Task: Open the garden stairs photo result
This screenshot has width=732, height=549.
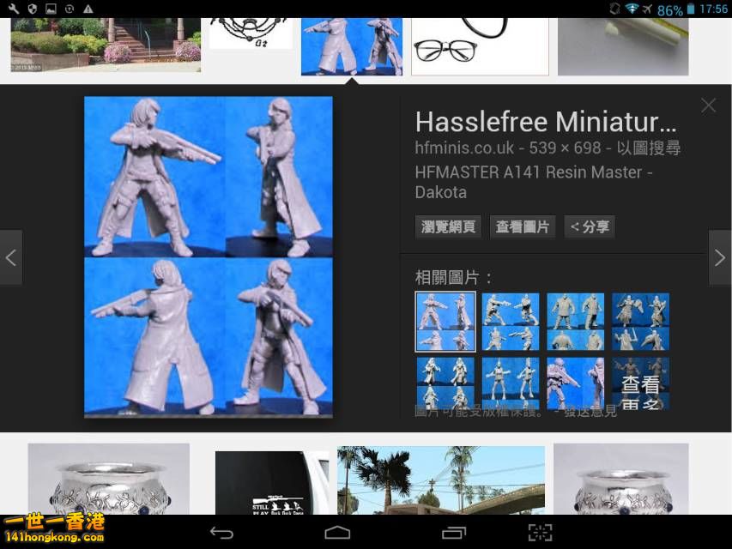Action: click(x=106, y=45)
